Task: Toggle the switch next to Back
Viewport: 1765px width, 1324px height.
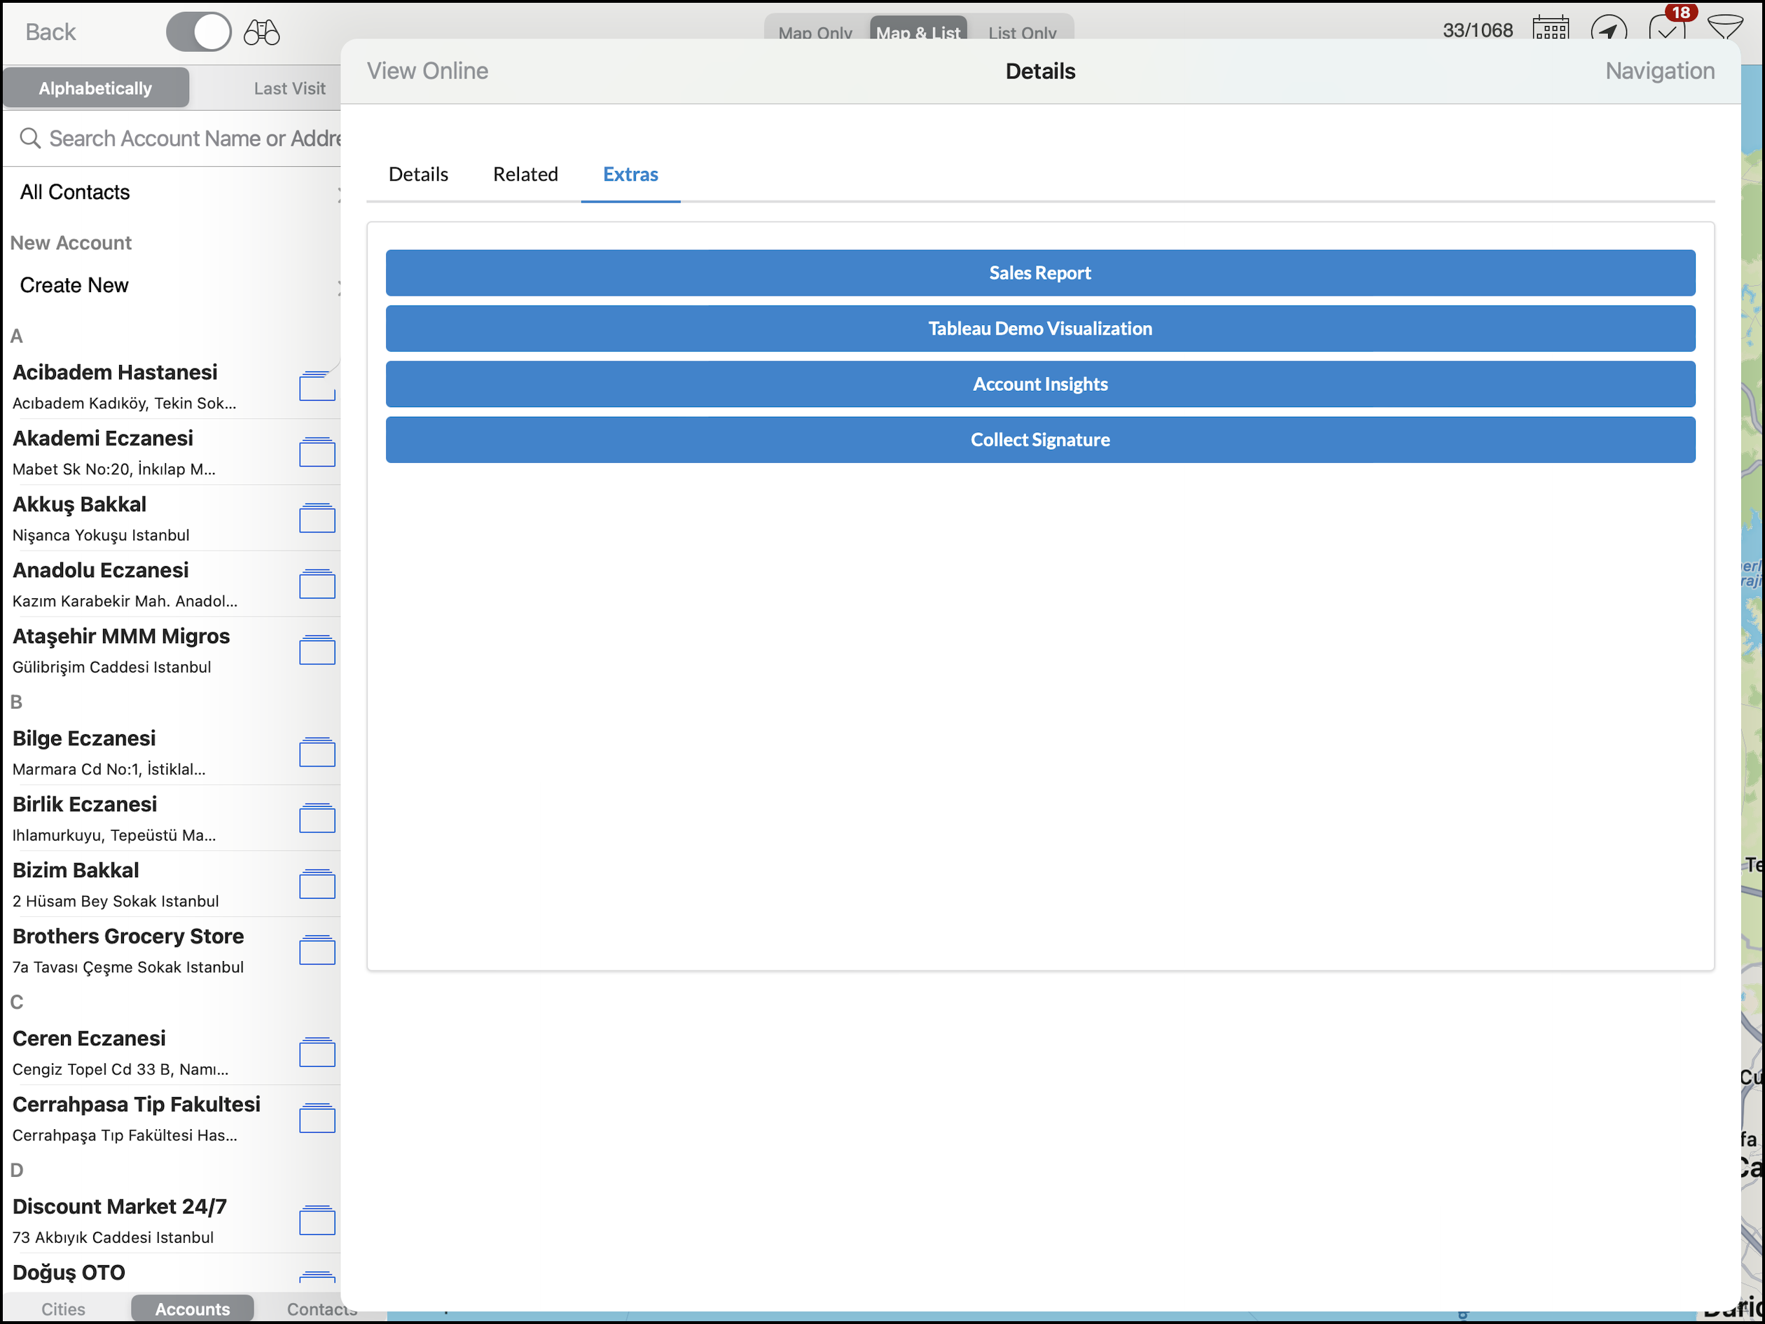Action: (x=199, y=32)
